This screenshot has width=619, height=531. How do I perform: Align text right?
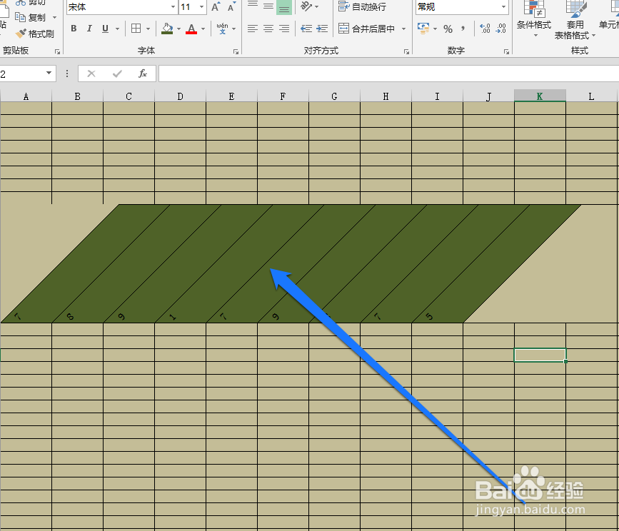click(x=284, y=29)
